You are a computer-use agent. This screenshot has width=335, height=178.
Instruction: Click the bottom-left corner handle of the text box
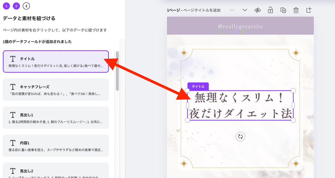click(x=188, y=120)
